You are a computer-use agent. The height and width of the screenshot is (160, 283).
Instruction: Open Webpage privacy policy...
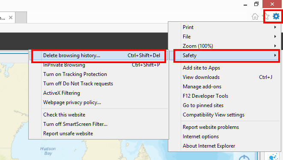[98, 102]
